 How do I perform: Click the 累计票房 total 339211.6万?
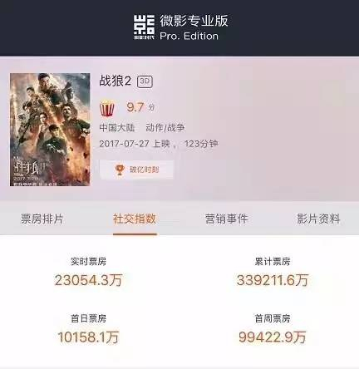(273, 280)
